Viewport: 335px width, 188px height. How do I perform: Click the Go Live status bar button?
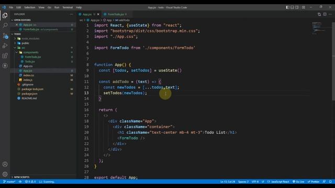pos(298,182)
